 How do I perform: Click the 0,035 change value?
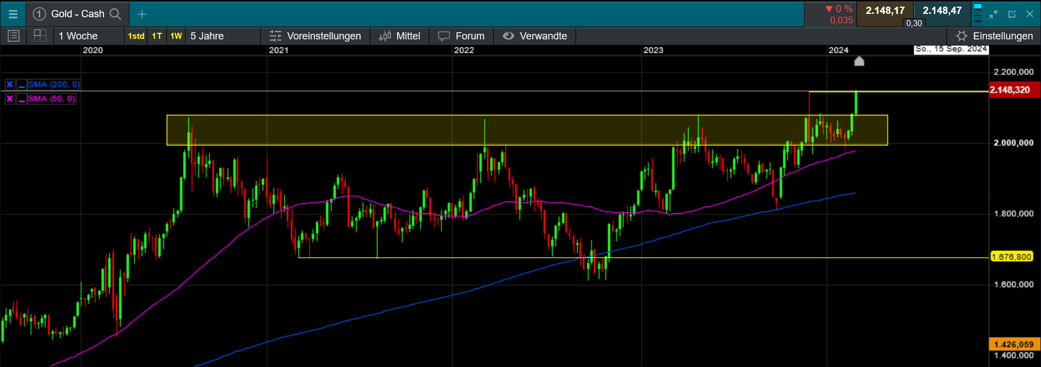(x=841, y=21)
